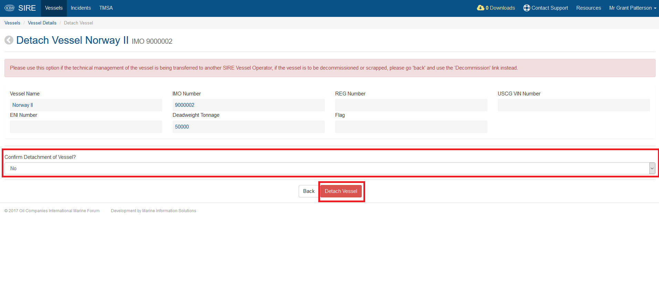Click the 'REG Number' label
Image resolution: width=659 pixels, height=298 pixels.
pos(350,94)
